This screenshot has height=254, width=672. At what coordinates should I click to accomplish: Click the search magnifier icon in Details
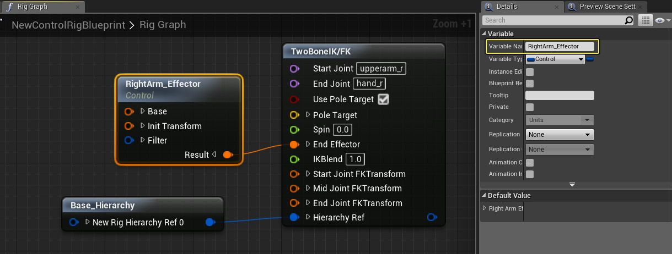[x=629, y=20]
